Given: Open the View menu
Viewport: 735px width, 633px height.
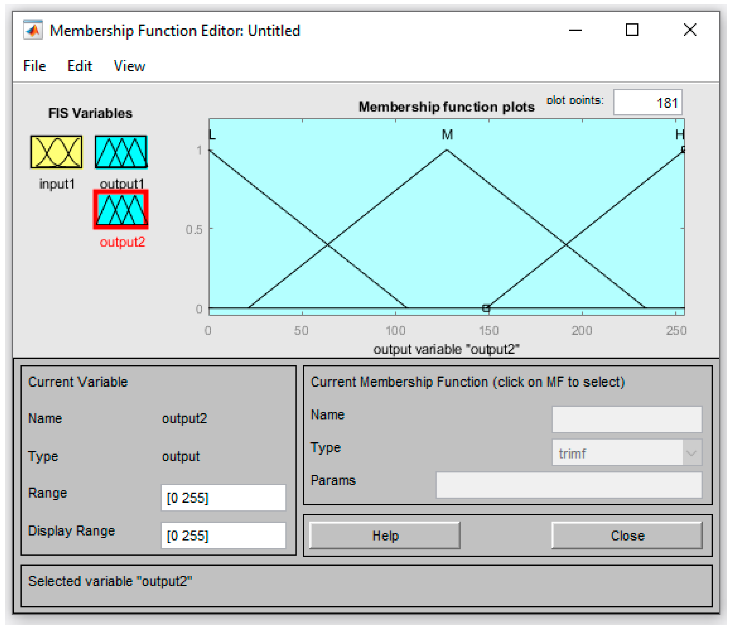Looking at the screenshot, I should pos(129,66).
